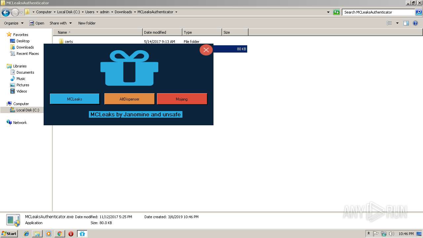Open Libraries in navigation pane
The height and width of the screenshot is (238, 423).
20,66
